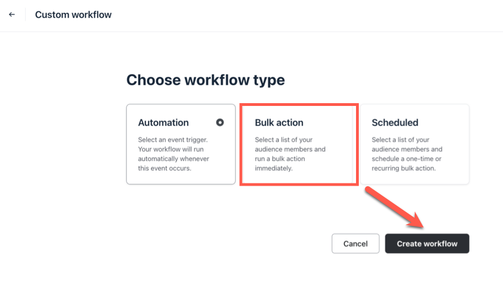Click the Automation card heading
The width and height of the screenshot is (503, 281).
[x=163, y=123]
